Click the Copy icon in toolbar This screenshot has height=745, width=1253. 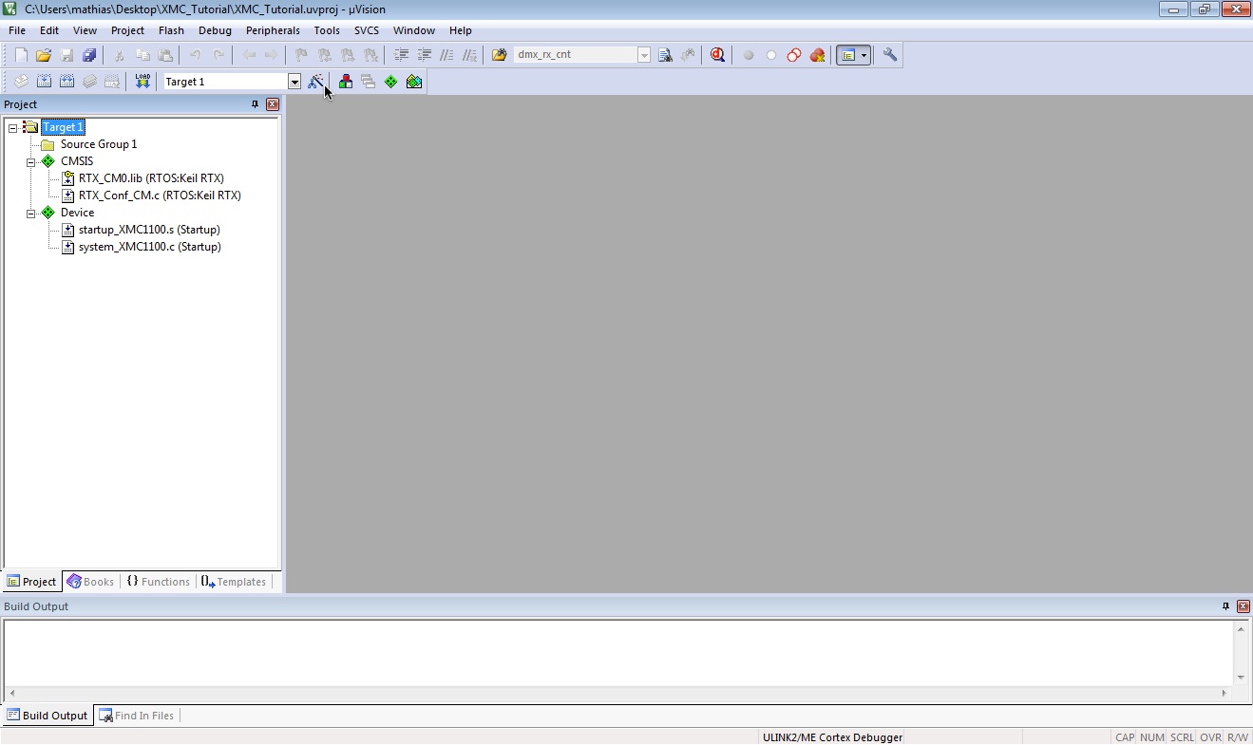click(142, 55)
